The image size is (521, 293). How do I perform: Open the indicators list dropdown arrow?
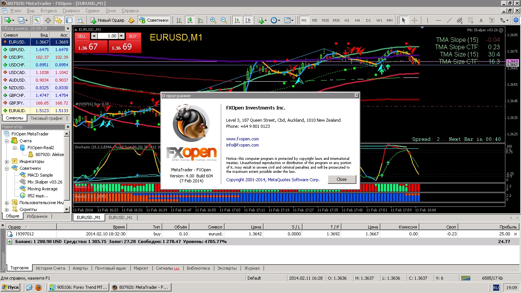click(x=266, y=20)
